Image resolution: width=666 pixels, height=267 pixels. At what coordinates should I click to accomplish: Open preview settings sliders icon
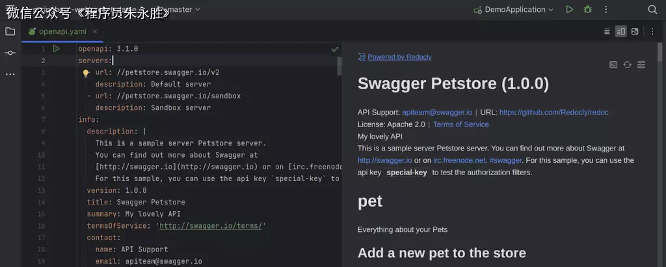click(641, 64)
